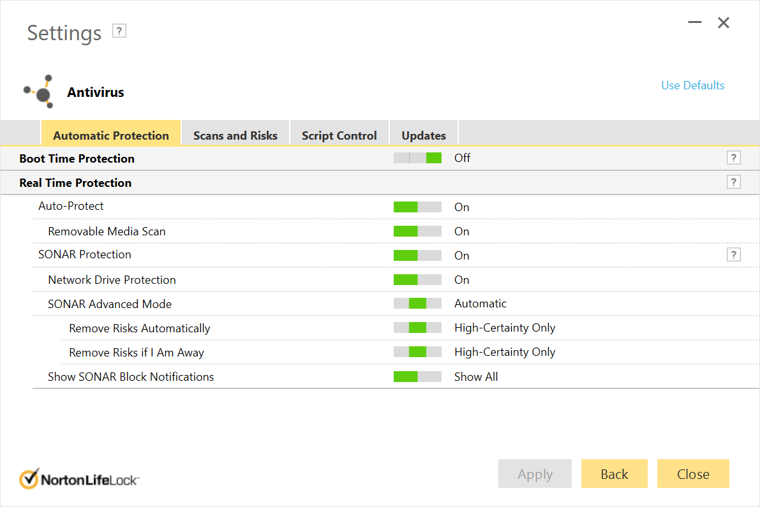The image size is (760, 507).
Task: Go to the Updates tab
Action: point(424,133)
